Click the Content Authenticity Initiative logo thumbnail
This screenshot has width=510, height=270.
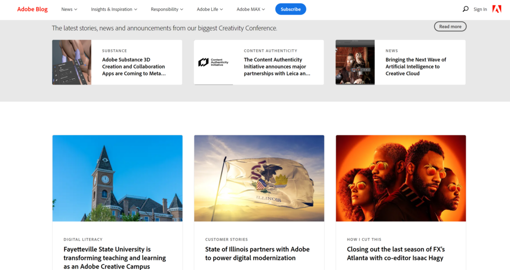pos(213,62)
